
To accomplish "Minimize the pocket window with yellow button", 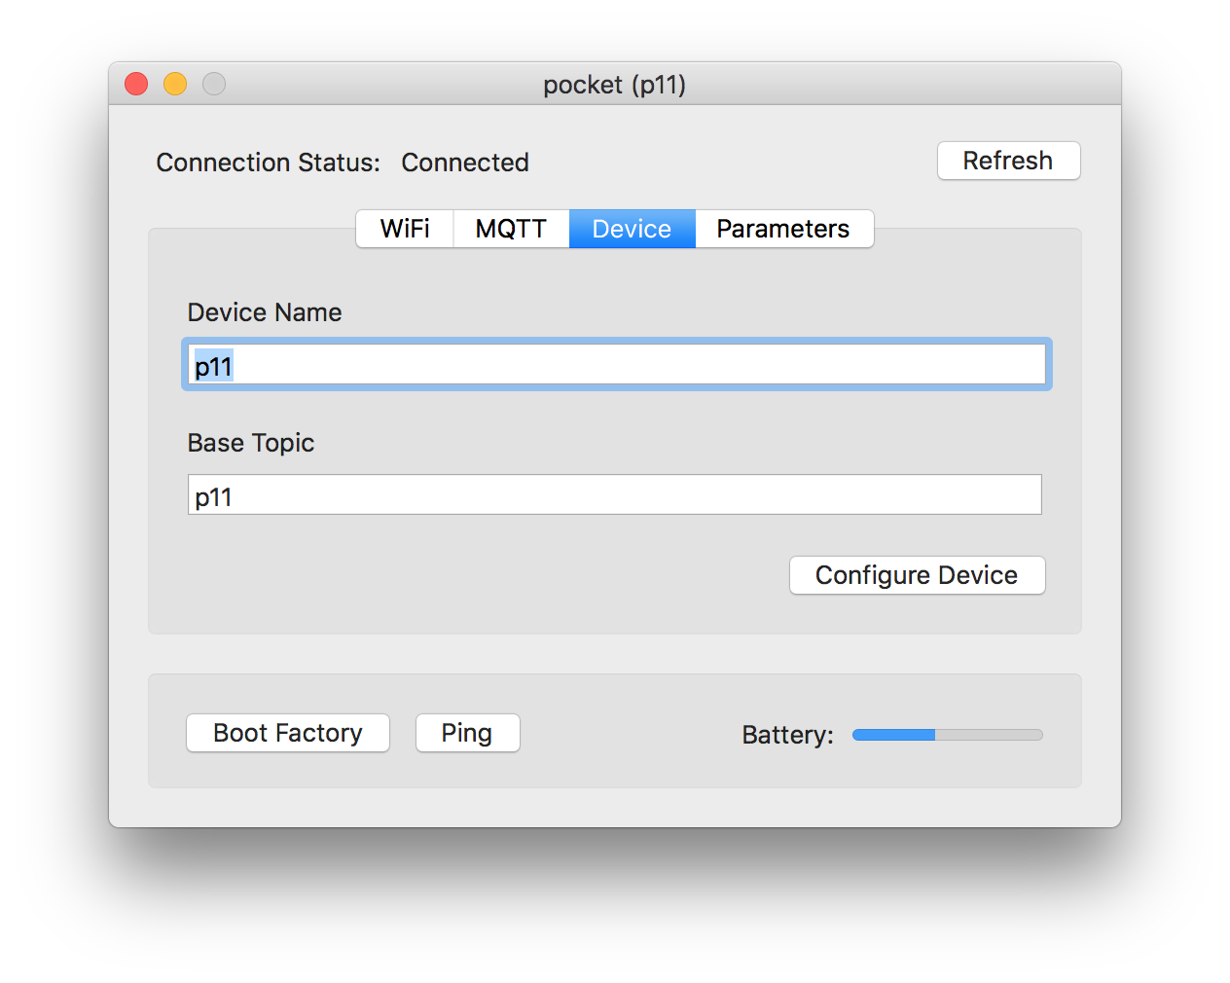I will click(175, 85).
